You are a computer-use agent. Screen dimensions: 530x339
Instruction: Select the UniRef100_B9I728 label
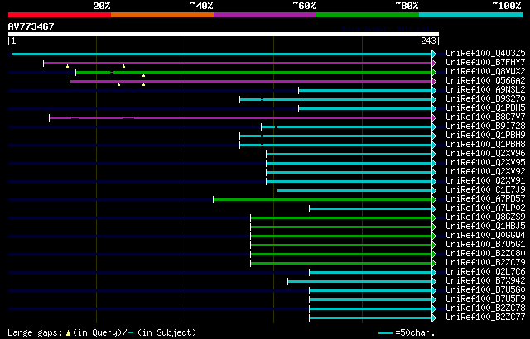point(485,127)
